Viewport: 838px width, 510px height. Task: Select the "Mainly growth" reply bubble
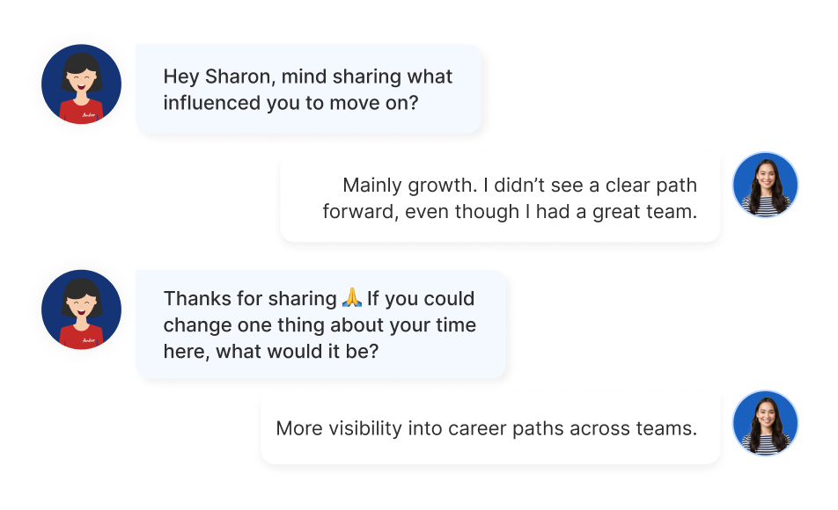500,198
